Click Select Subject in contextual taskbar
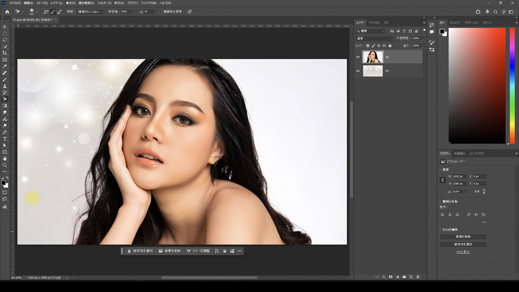 tap(140, 251)
